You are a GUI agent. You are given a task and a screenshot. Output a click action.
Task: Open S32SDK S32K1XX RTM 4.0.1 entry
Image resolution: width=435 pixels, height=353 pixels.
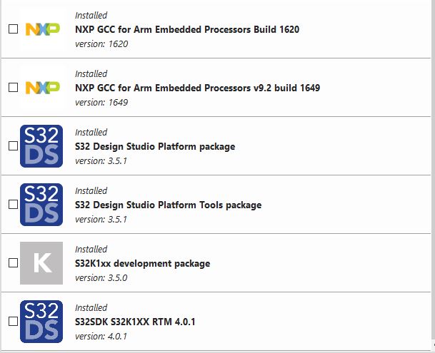(x=135, y=322)
